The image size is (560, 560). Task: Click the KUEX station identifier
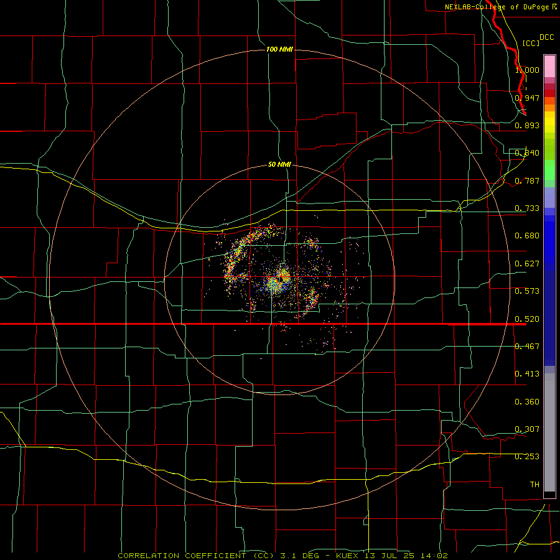point(348,556)
